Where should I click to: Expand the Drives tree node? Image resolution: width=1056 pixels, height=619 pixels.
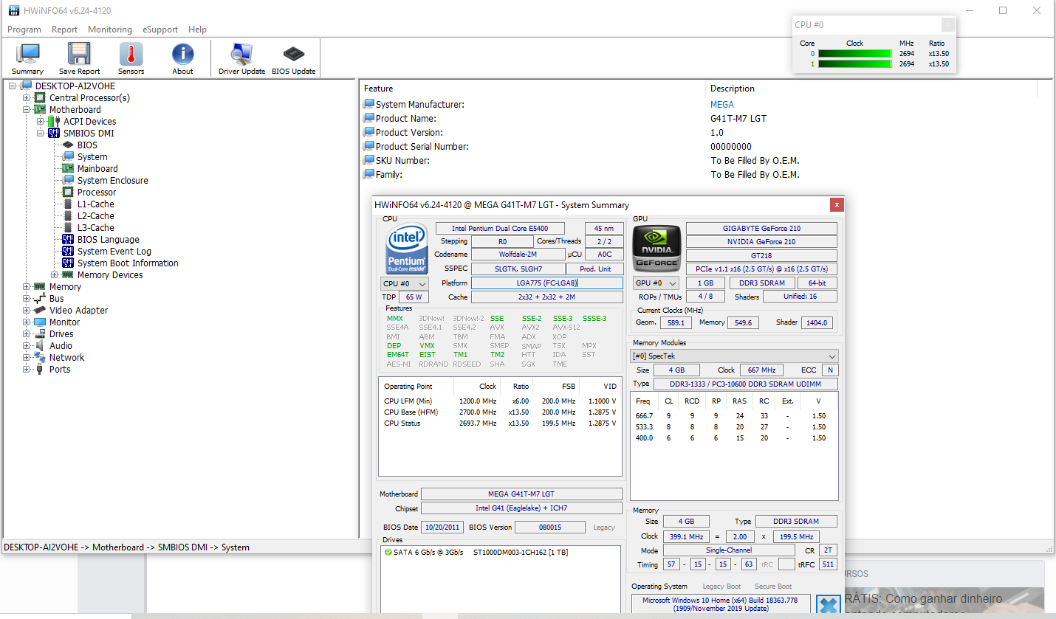[27, 333]
